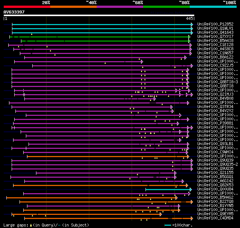Select the UniRef100_C9WHI4 label
Screen dimensions: 240x228
click(x=215, y=152)
